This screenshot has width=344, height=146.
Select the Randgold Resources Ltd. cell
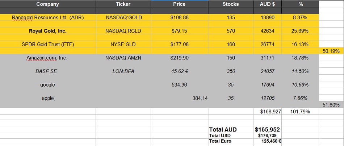click(47, 17)
